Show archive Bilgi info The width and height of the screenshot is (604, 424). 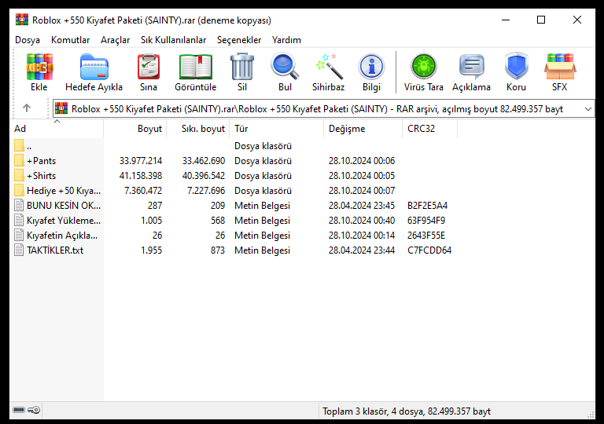pyautogui.click(x=371, y=68)
